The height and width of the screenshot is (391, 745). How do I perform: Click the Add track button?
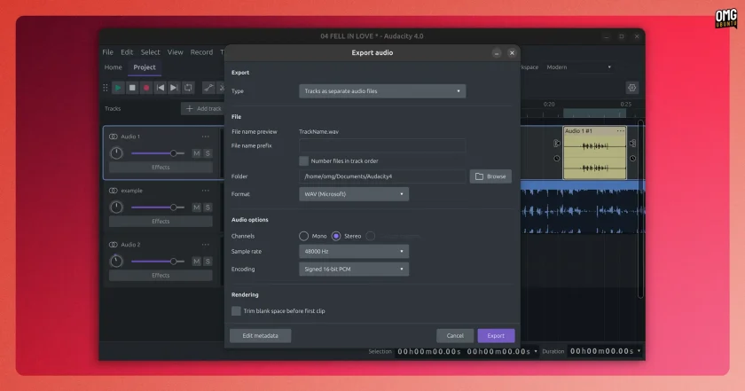[x=203, y=109]
